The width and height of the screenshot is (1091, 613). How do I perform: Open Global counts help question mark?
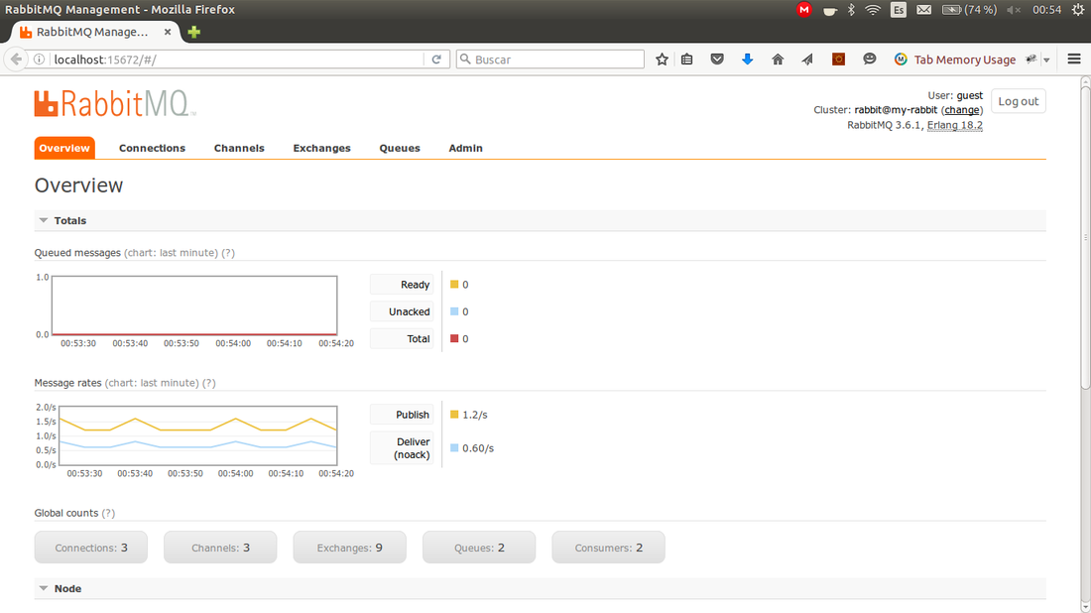coord(108,513)
